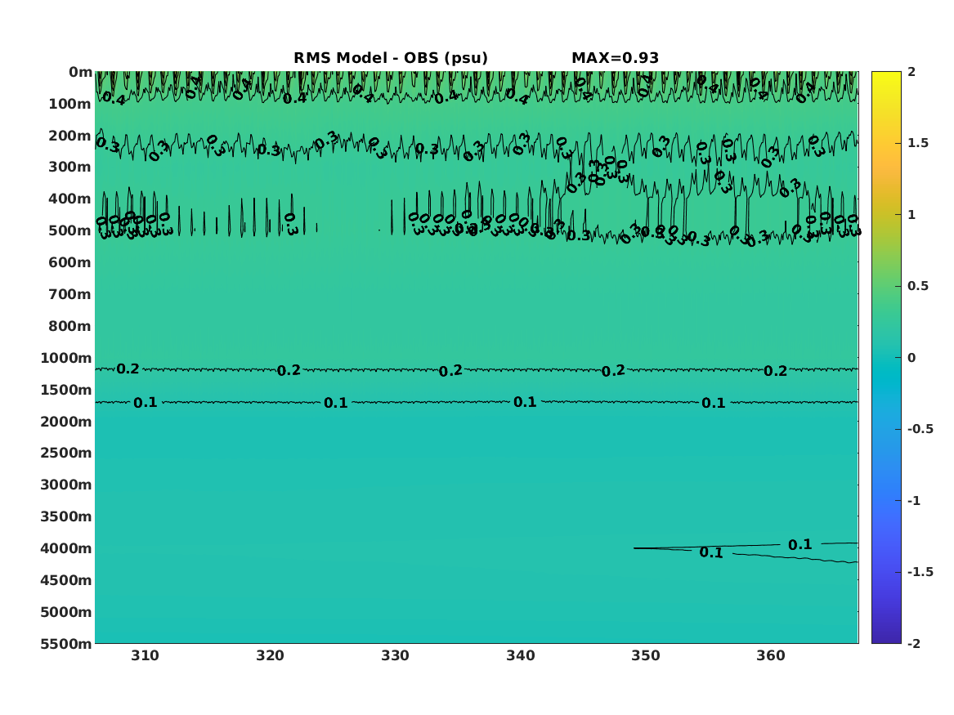
Task: Click the colorbar's "-0.5" tick label
Action: click(x=920, y=429)
